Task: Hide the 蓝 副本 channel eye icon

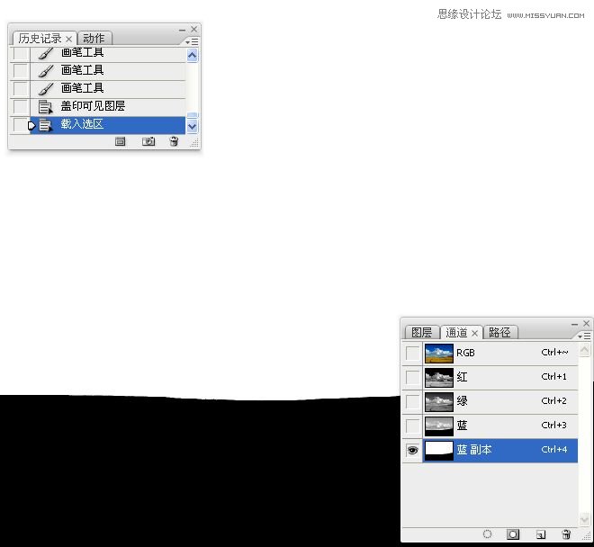Action: 412,450
